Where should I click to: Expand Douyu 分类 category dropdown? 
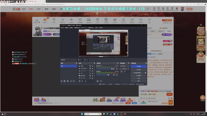click(39, 9)
